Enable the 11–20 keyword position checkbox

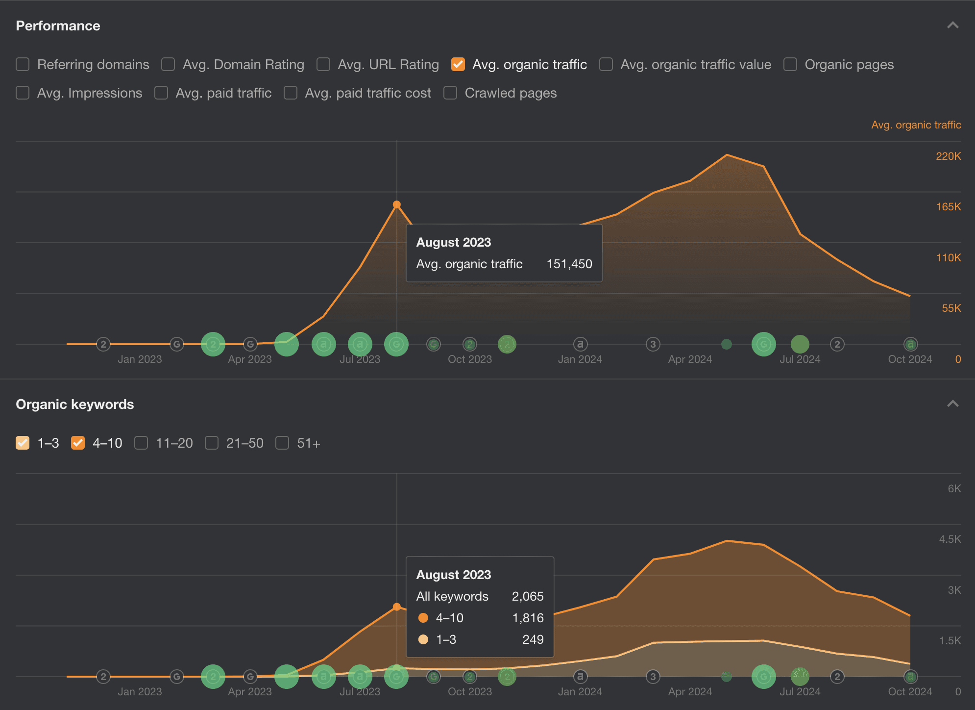tap(141, 443)
